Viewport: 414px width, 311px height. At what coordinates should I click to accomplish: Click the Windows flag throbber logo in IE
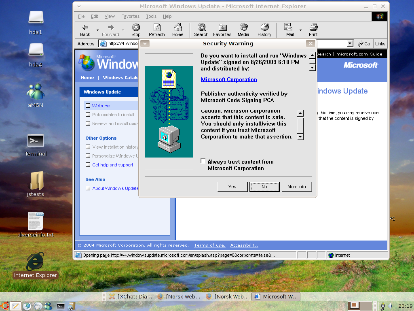[380, 16]
